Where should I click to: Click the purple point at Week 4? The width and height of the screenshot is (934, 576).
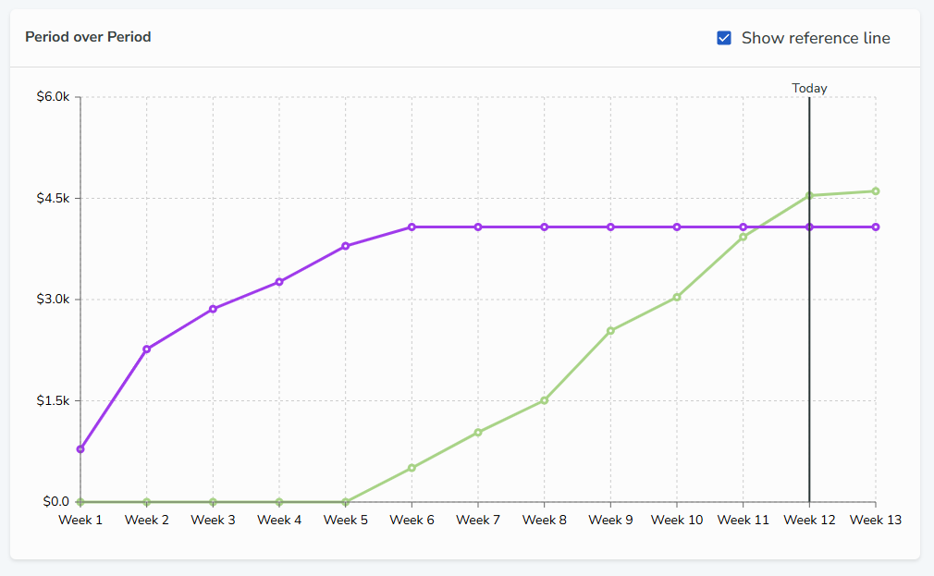tap(279, 282)
